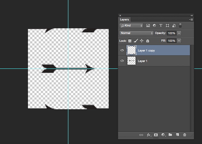Image resolution: width=202 pixels, height=144 pixels.
Task: Create a new layer group folder
Action: [170, 135]
